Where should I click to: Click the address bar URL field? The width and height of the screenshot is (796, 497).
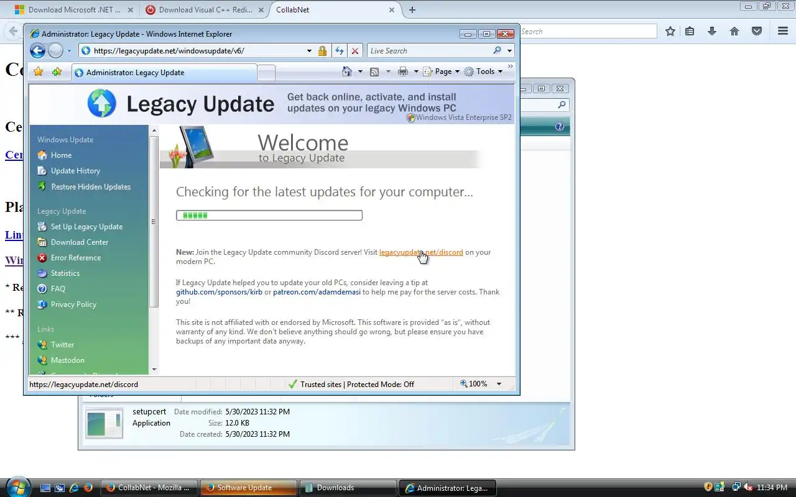tap(193, 51)
